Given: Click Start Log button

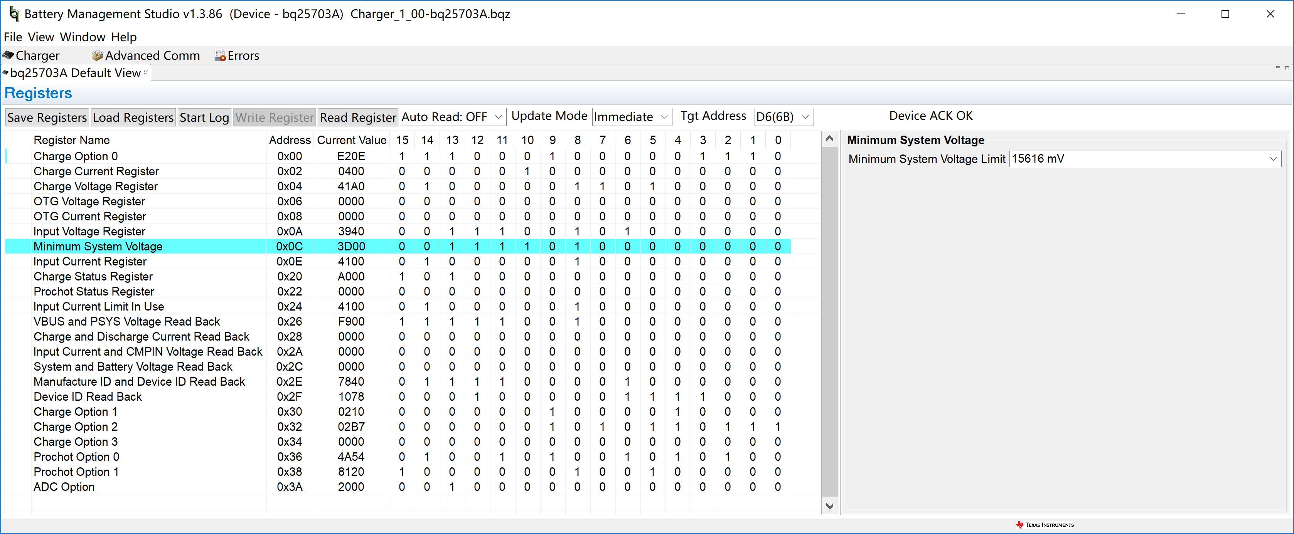Looking at the screenshot, I should [204, 118].
